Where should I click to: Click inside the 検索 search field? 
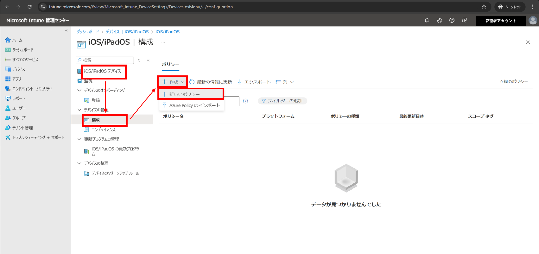point(105,60)
